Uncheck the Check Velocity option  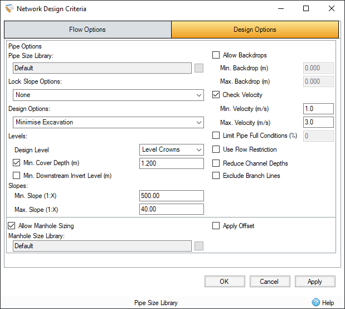pyautogui.click(x=216, y=95)
